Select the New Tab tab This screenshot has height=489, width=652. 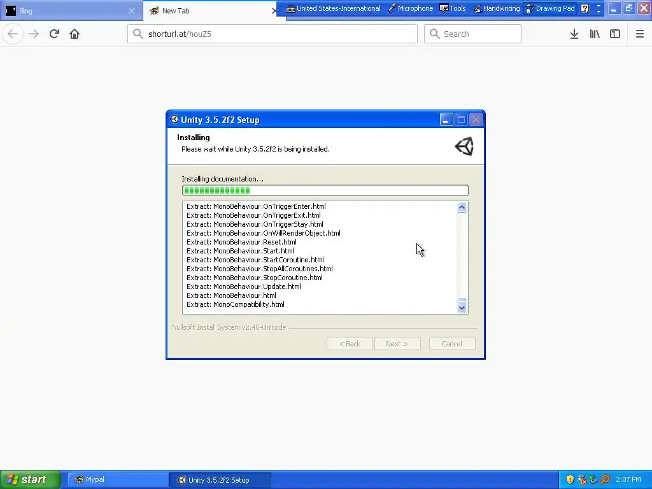click(x=210, y=11)
